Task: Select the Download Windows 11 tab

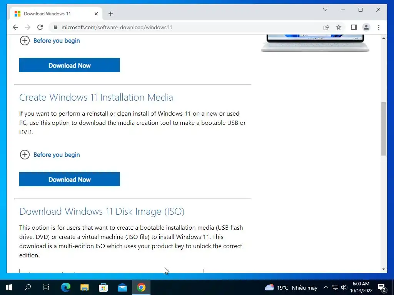Action: click(56, 14)
